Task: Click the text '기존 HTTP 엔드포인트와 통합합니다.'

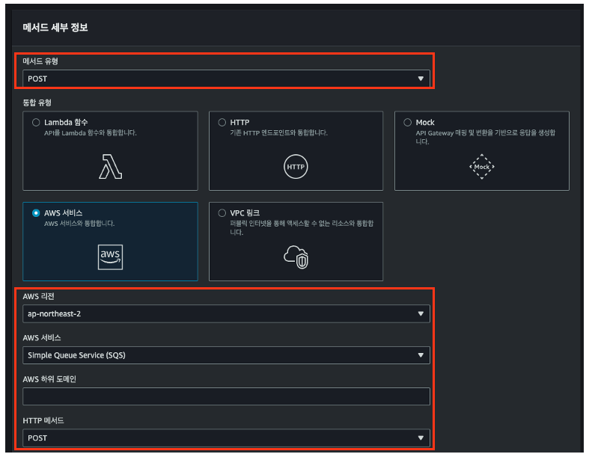Action: [x=278, y=133]
